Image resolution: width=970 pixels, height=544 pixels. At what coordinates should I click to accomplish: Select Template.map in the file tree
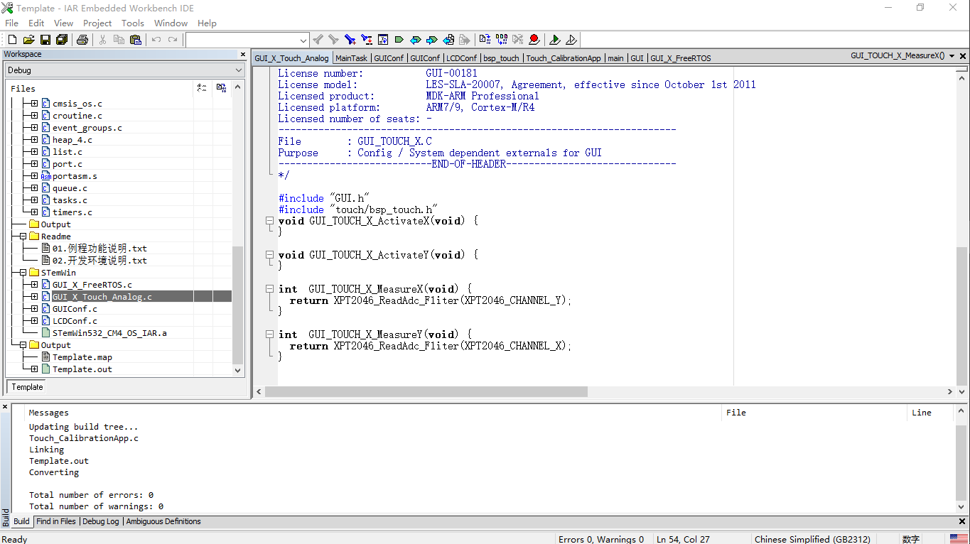[x=82, y=357]
